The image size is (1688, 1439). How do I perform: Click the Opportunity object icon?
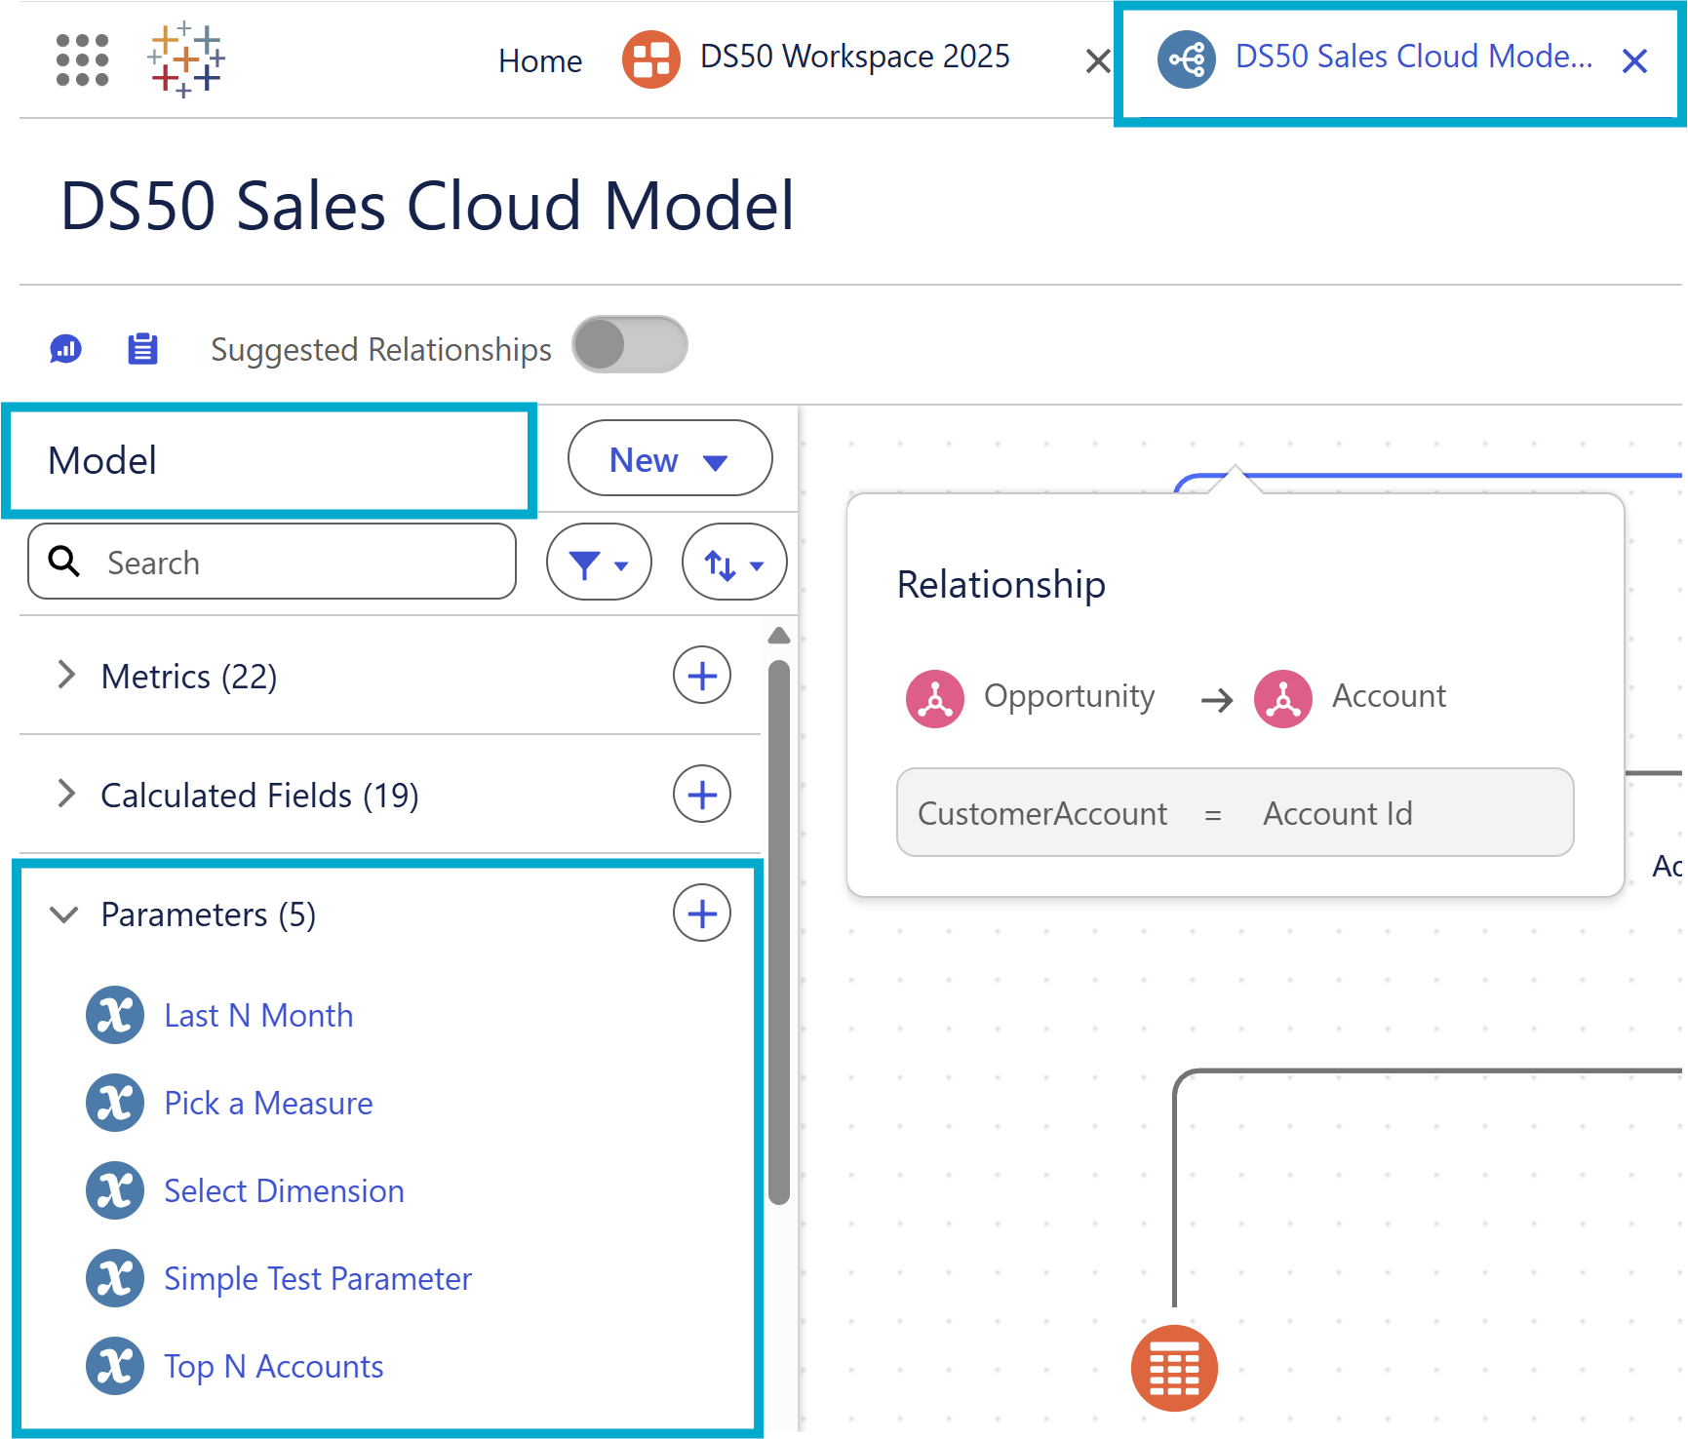coord(934,699)
